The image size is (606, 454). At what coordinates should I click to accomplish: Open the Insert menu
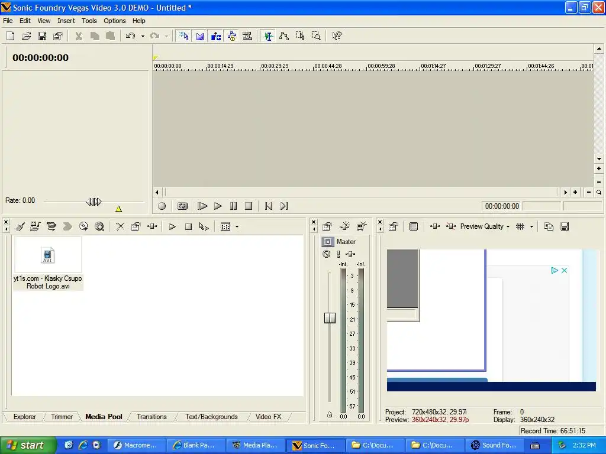coord(66,21)
